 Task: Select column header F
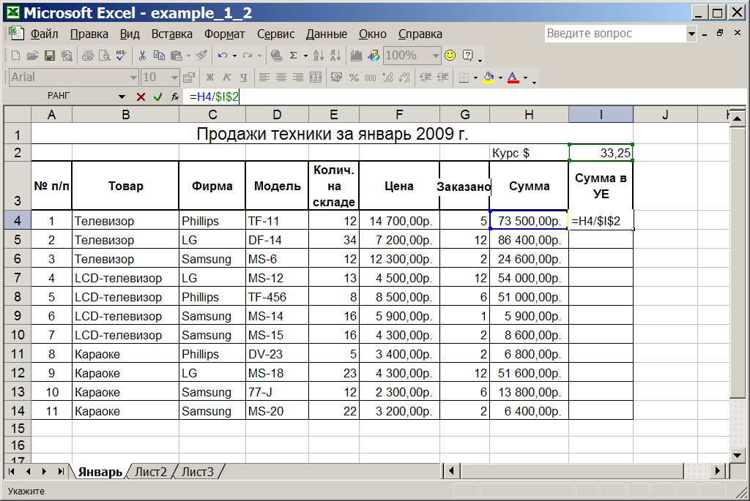[399, 115]
